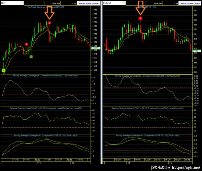Open the S50U13 symbol dropdown arrow
The image size is (202, 171).
124,3
